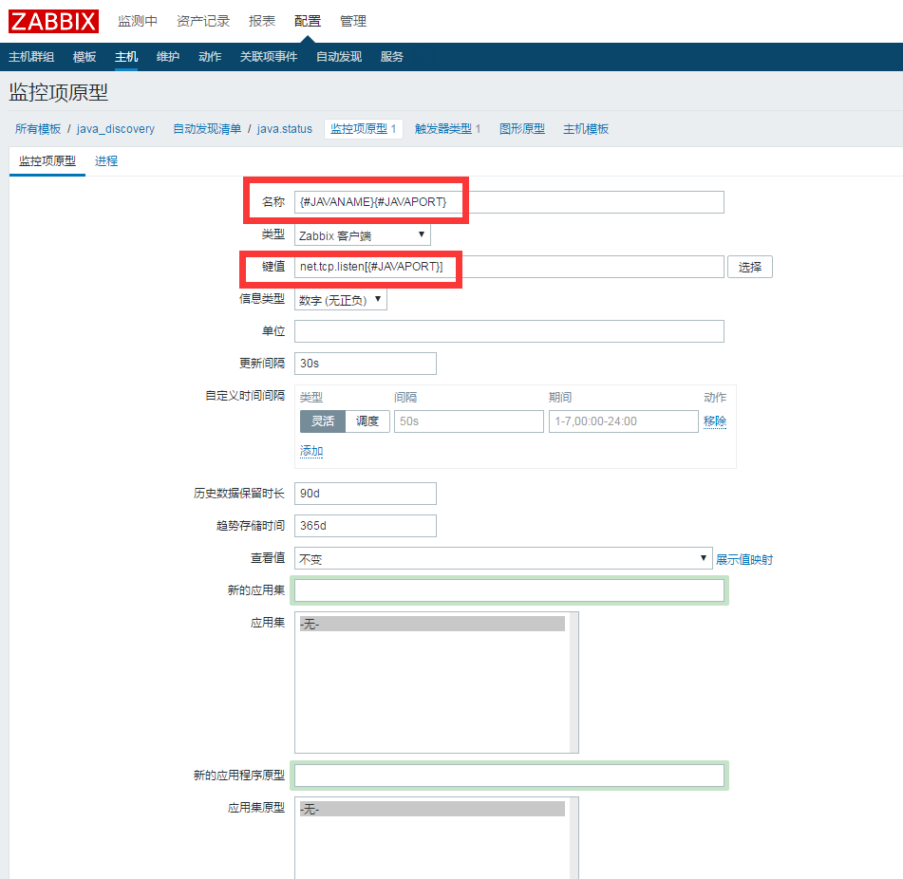903x879 pixels.
Task: Go to 主机 submenu
Action: [x=126, y=57]
